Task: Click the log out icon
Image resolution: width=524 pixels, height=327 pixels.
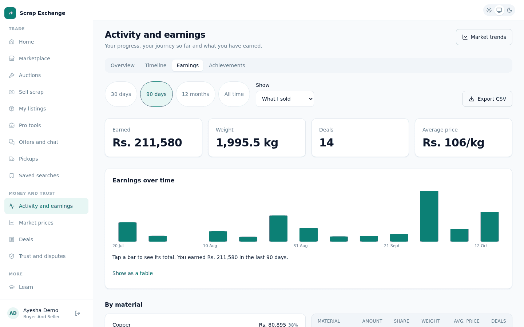Action: [78, 313]
